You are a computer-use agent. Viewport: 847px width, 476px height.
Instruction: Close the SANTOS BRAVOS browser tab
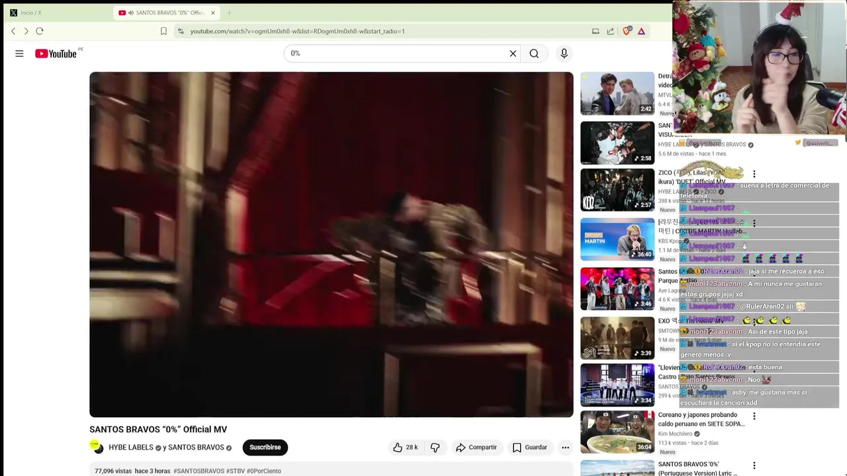(x=212, y=13)
